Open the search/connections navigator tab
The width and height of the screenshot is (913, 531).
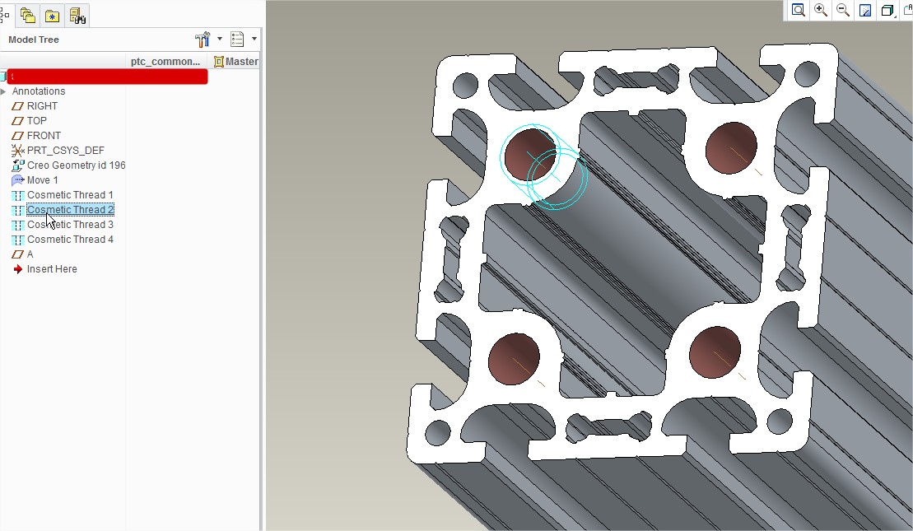pyautogui.click(x=76, y=15)
